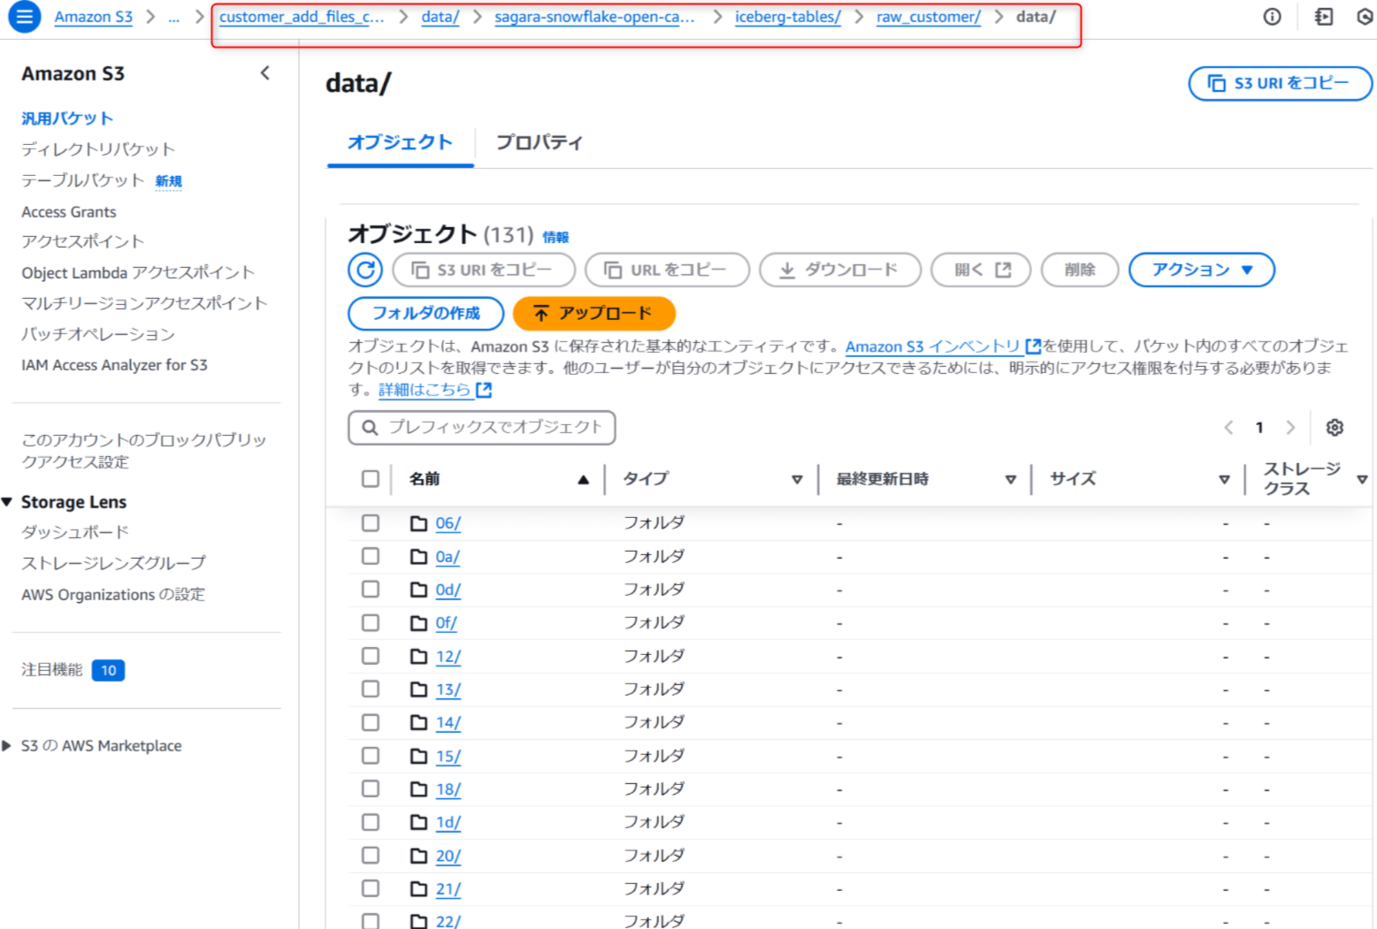Viewport: 1377px width, 929px height.
Task: Click the prefix search field
Action: (482, 428)
